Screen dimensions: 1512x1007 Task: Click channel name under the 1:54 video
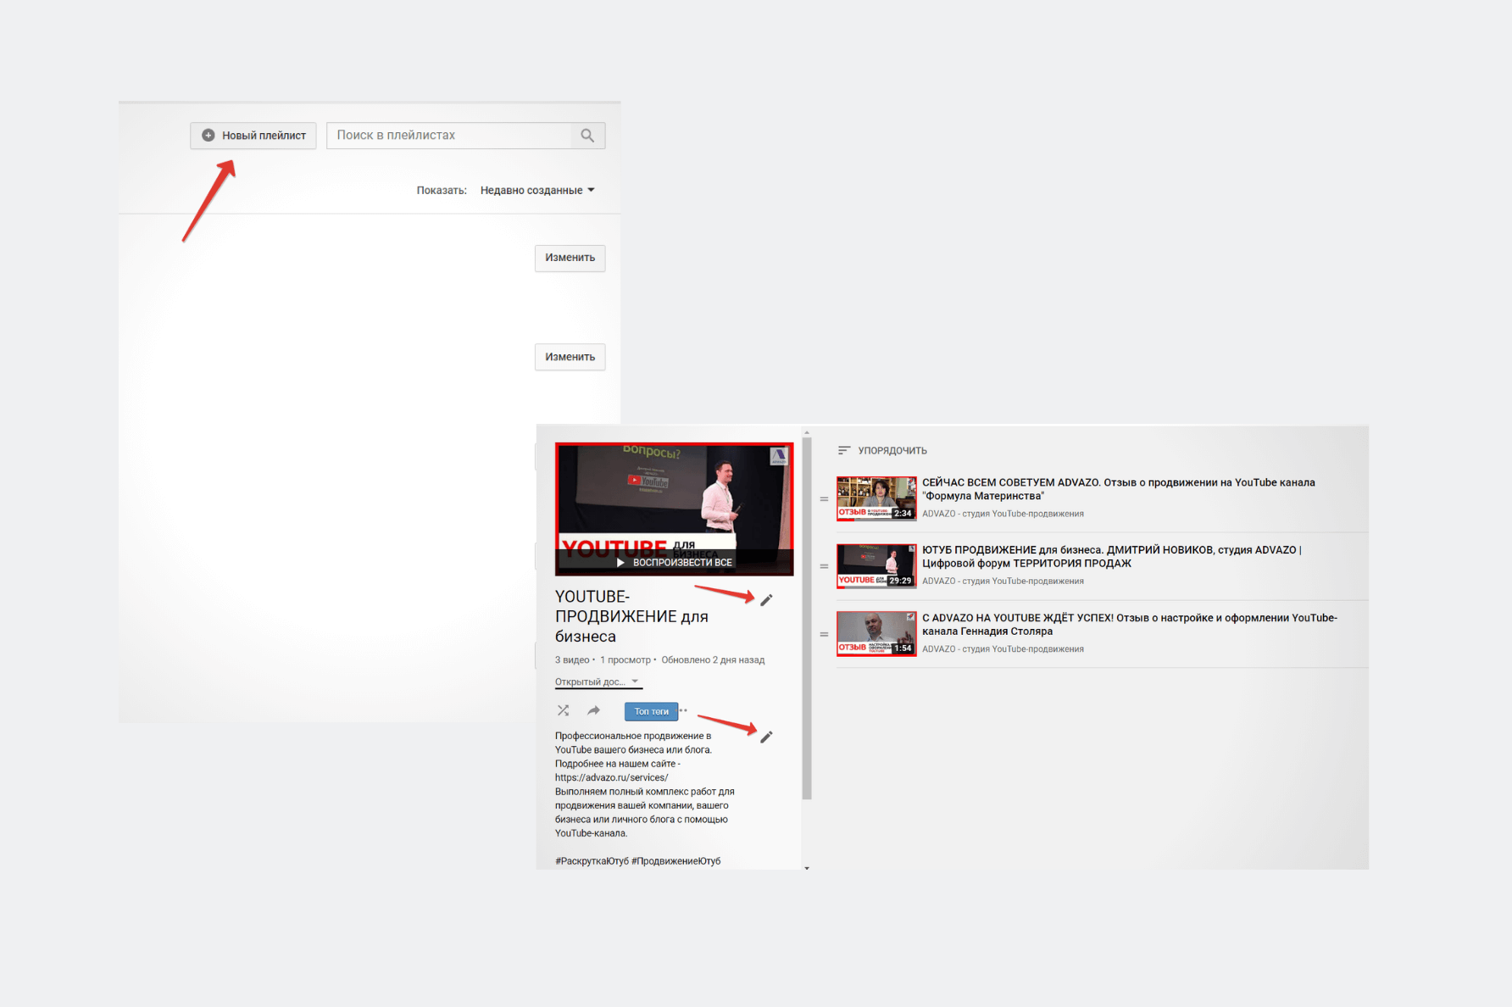(1003, 649)
